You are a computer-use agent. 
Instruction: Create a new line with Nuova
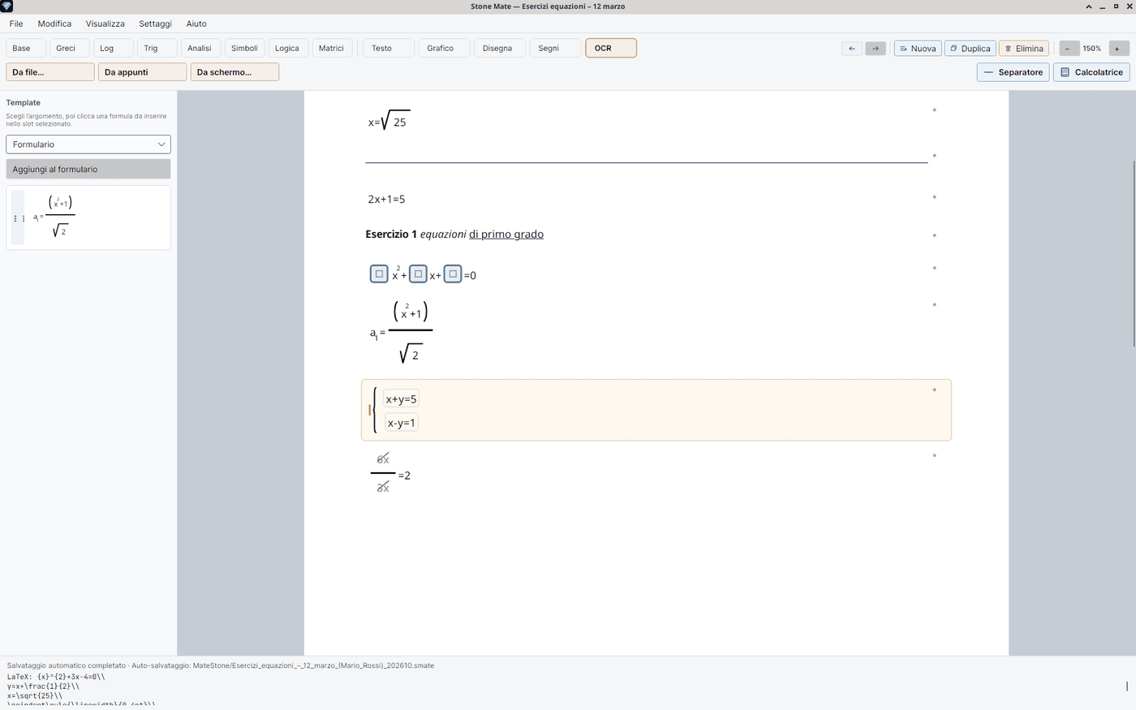tap(918, 49)
